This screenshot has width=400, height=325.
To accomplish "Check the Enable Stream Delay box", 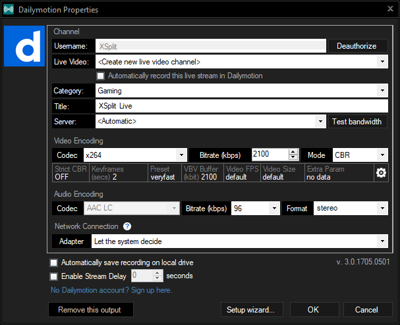I will point(53,276).
